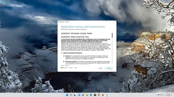Open taskbar Search
Image resolution: width=174 pixels, height=97 pixels.
pyautogui.click(x=71, y=95)
